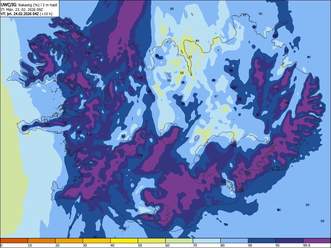331x248 pixels.
Task: Click the '81' value near the north coast
Action: (x=198, y=41)
